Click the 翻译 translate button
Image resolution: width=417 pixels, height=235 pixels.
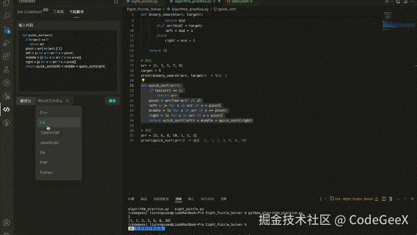click(x=112, y=101)
